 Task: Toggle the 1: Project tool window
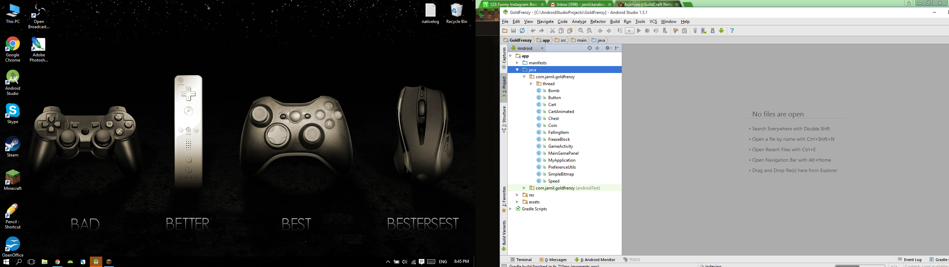(504, 88)
